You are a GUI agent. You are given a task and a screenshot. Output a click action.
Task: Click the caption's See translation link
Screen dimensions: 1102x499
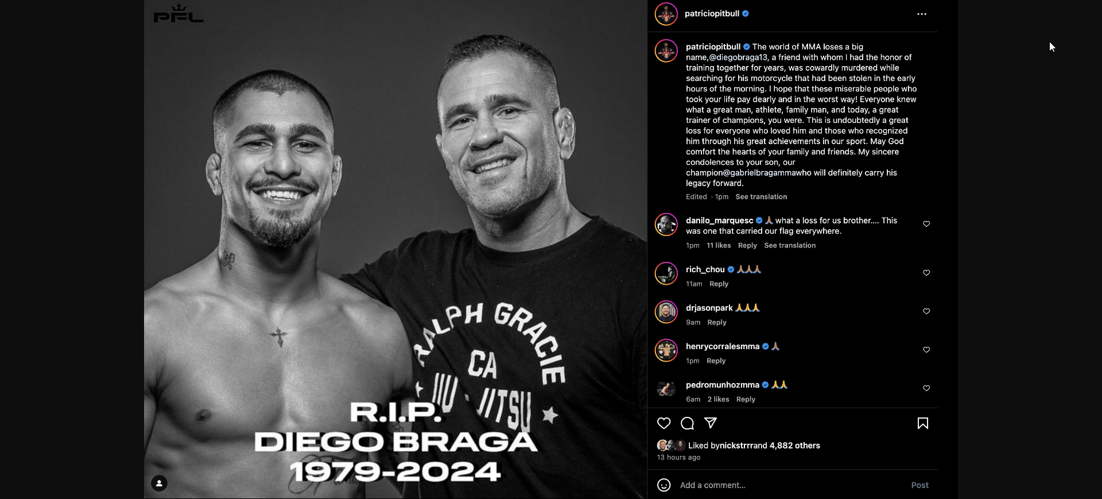coord(761,197)
